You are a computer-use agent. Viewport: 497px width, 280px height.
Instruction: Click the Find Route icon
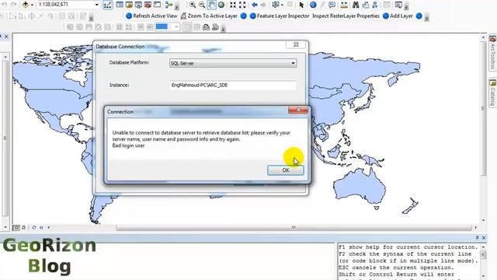[366, 5]
